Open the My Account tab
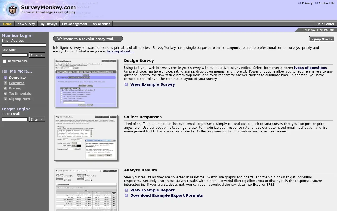 click(101, 24)
